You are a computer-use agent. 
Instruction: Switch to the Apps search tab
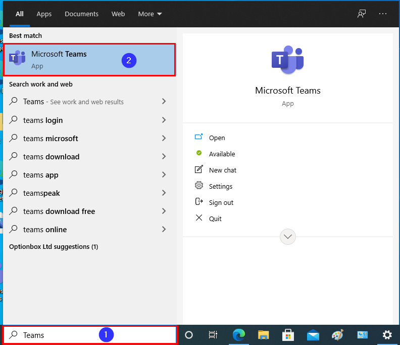(x=44, y=14)
